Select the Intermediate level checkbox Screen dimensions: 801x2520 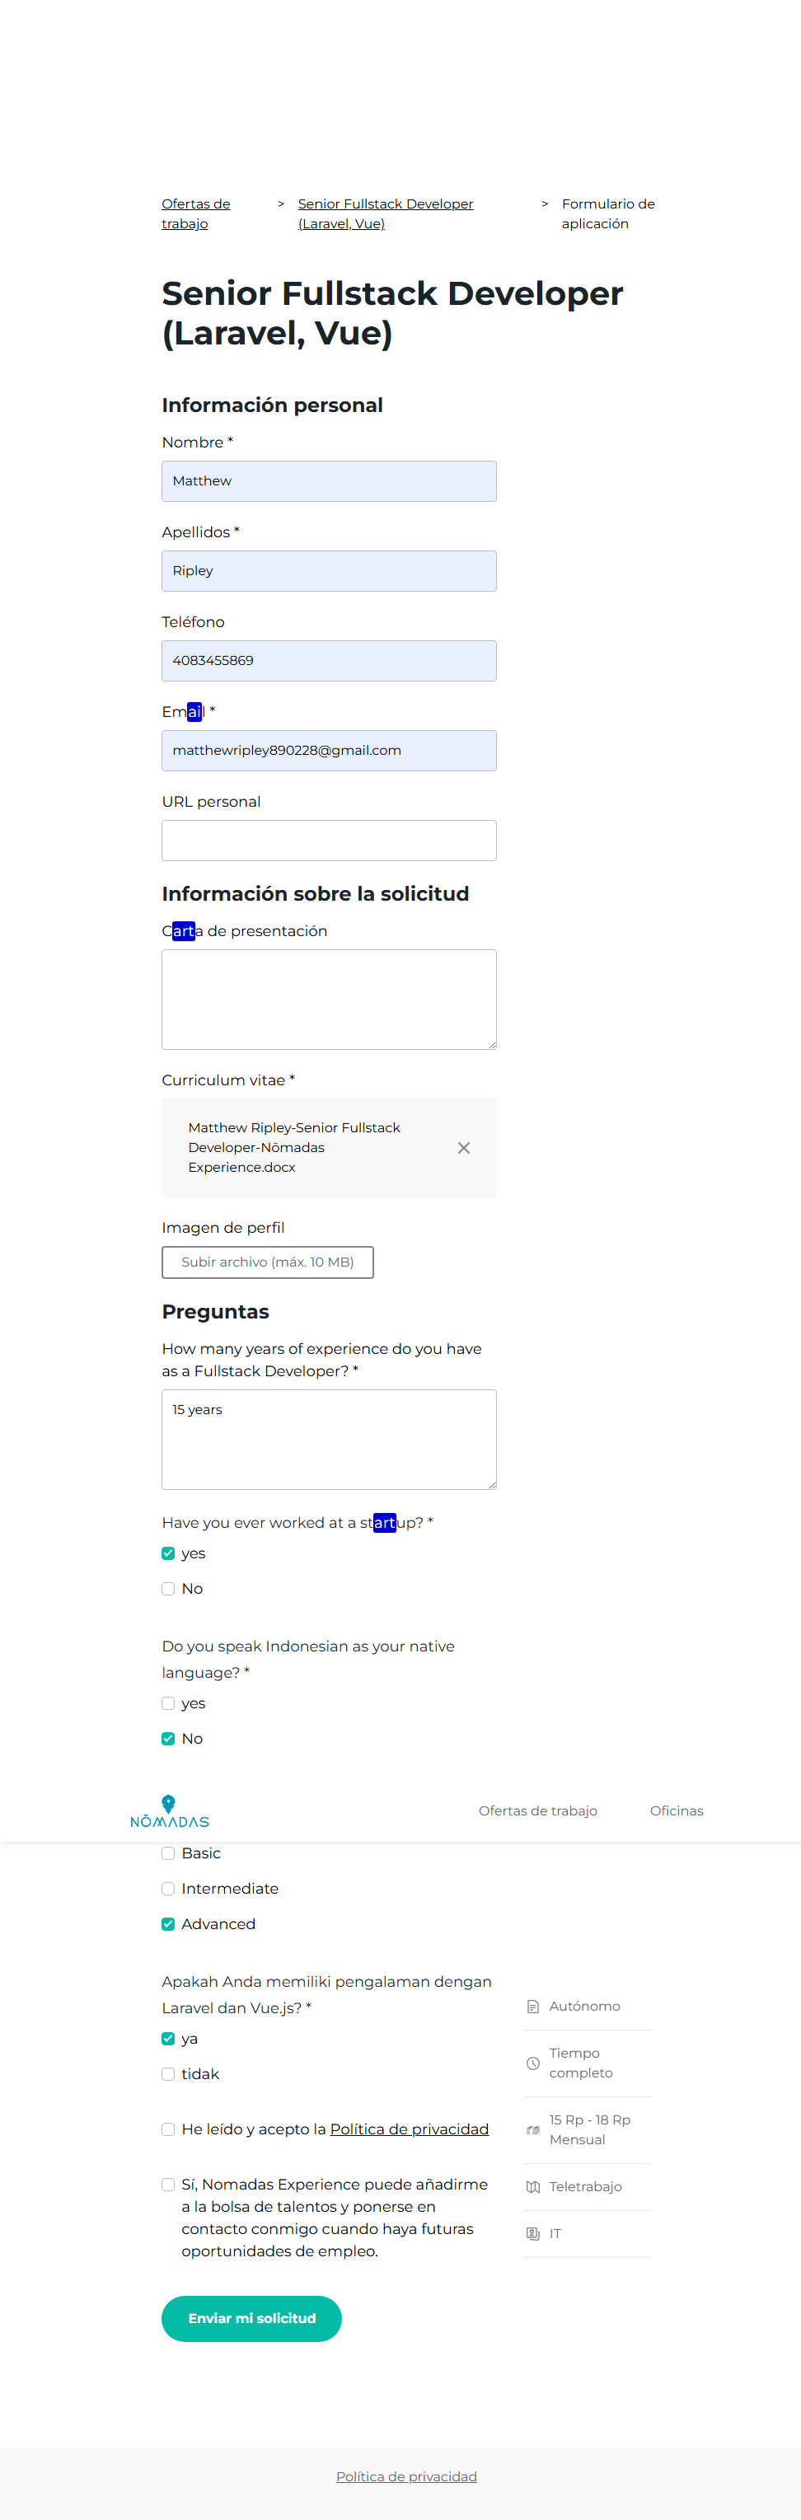coord(168,1888)
